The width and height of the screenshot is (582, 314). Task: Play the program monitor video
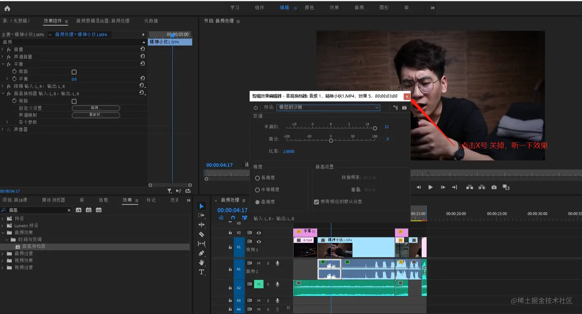click(x=430, y=187)
